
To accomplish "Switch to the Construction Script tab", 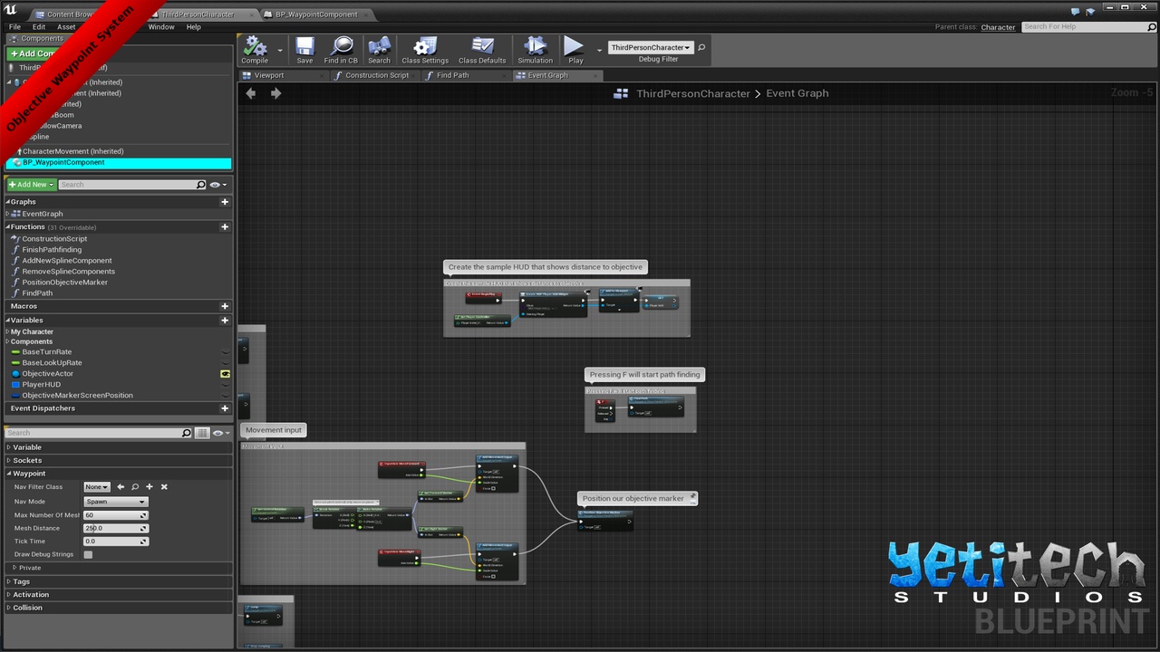I will 376,76.
